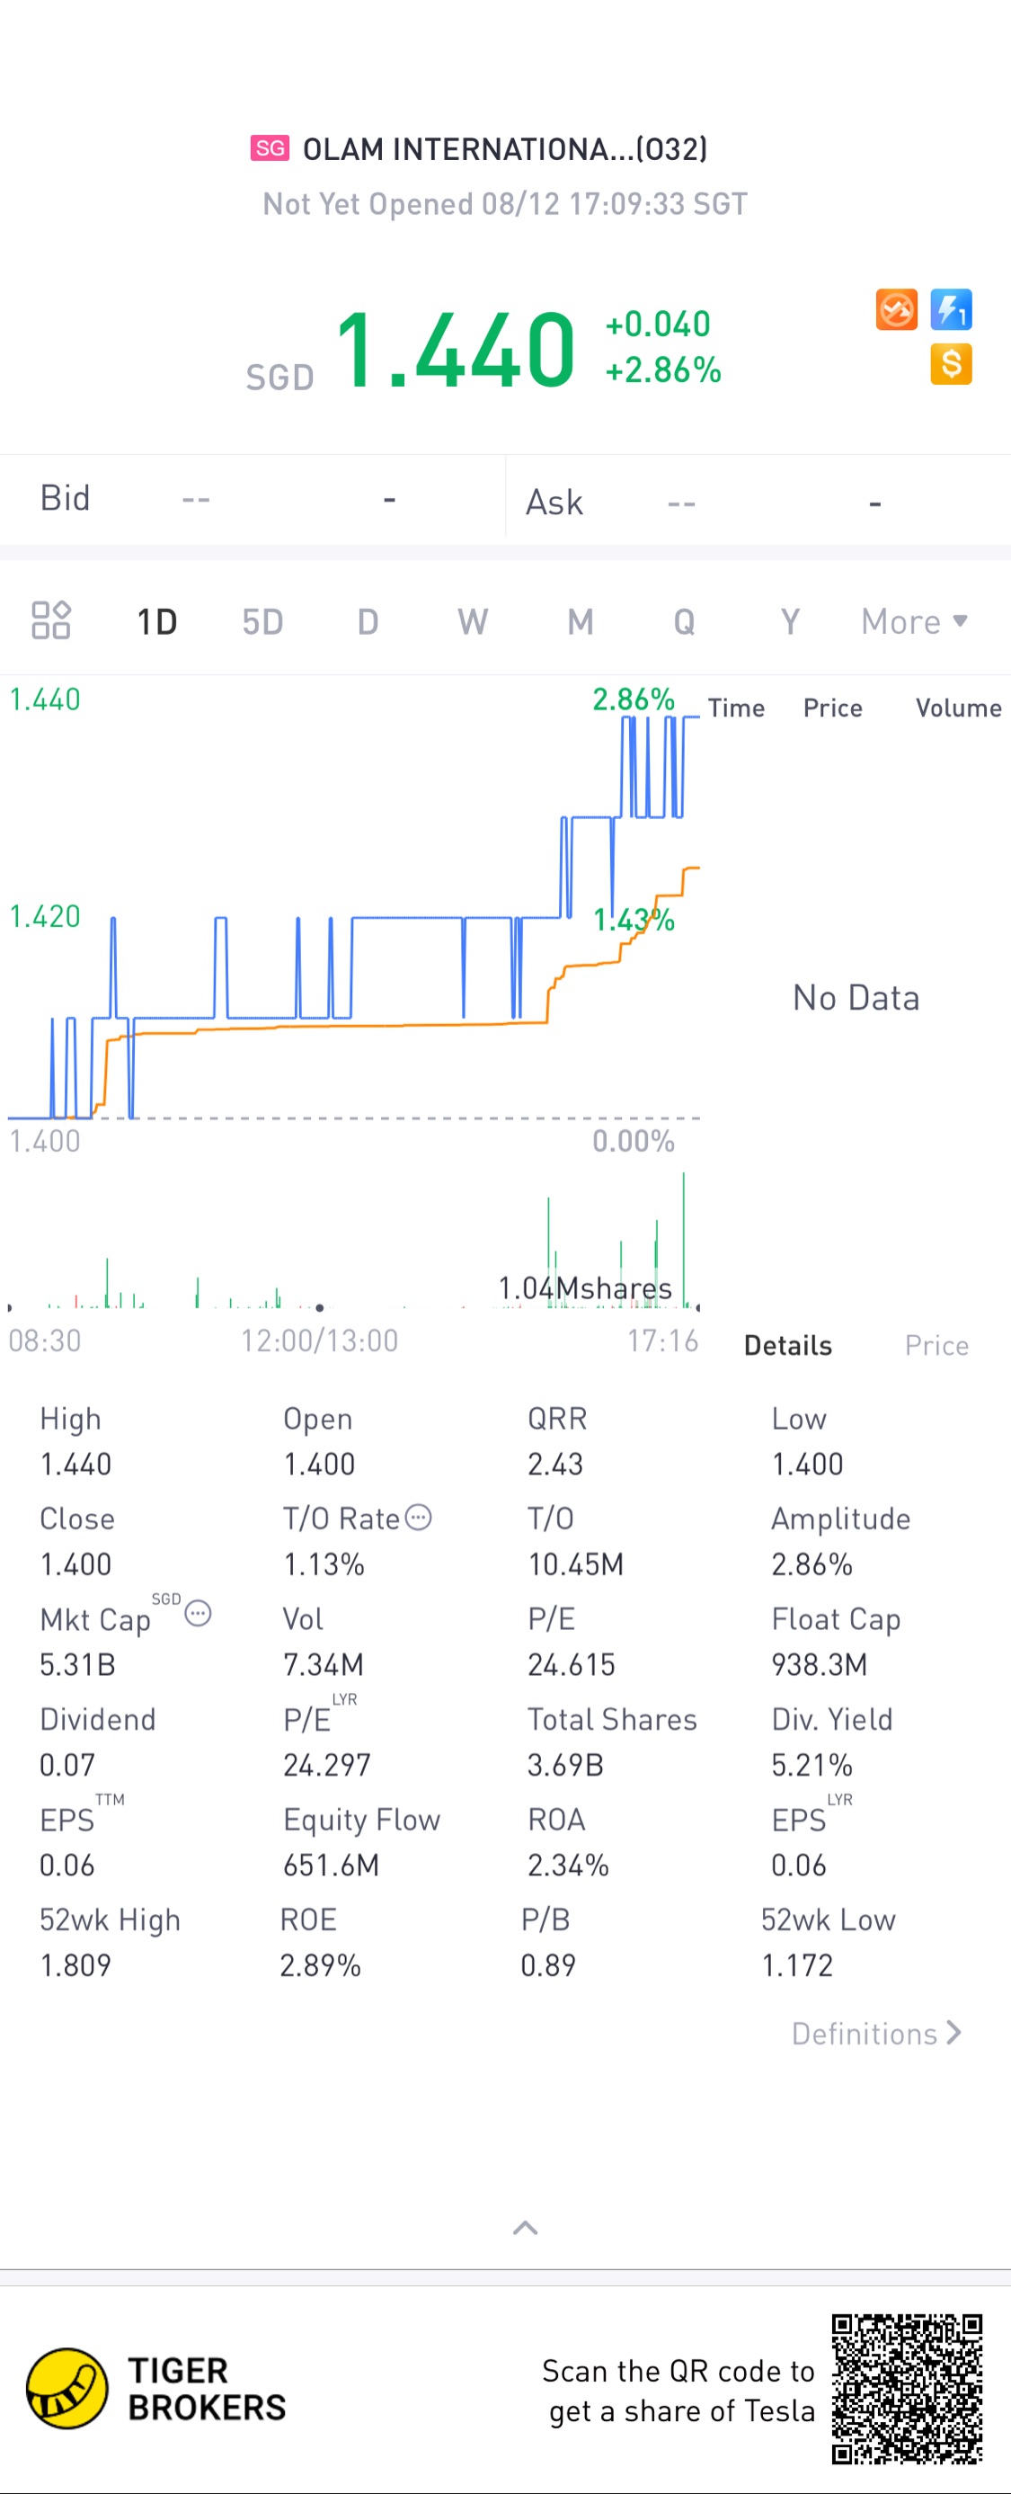Tap the ROE value 2.89%
The height and width of the screenshot is (2494, 1011).
320,1965
